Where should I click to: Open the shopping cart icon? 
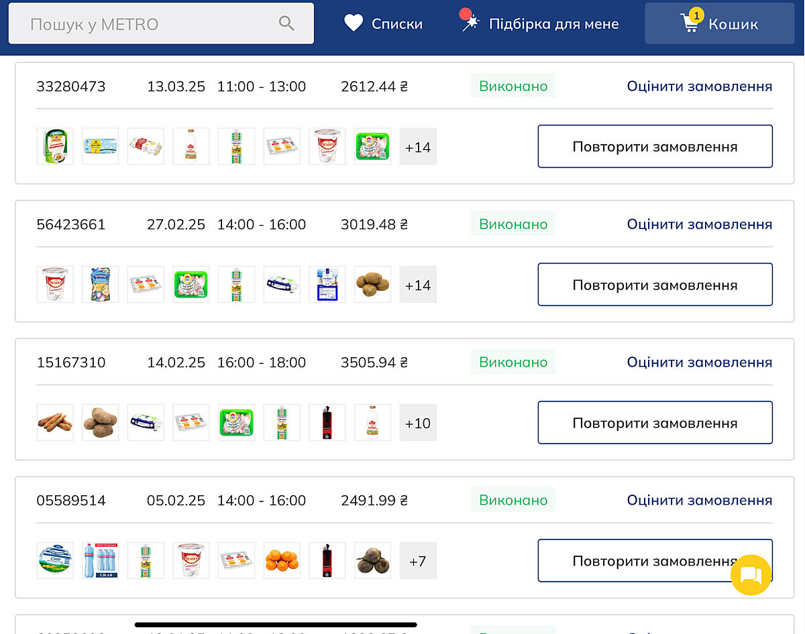(690, 23)
